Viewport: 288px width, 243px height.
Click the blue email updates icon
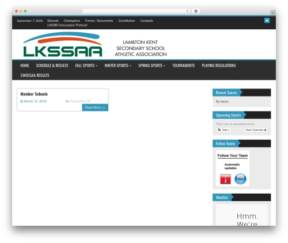point(240,179)
